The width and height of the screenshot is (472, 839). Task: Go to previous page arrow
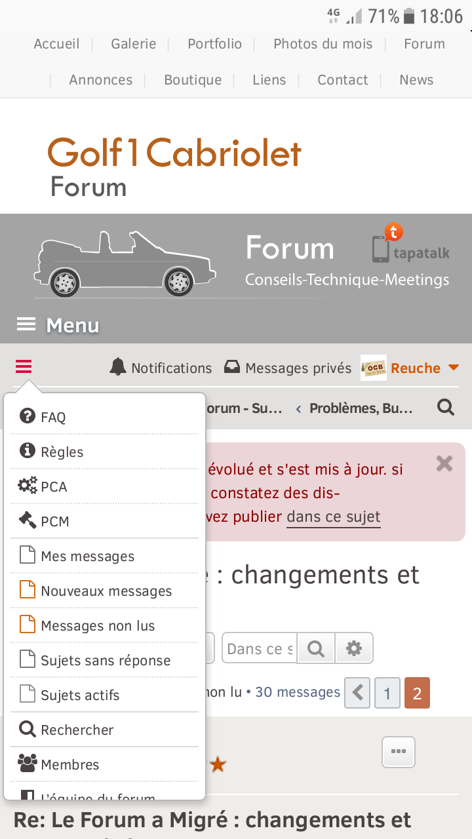pyautogui.click(x=357, y=693)
